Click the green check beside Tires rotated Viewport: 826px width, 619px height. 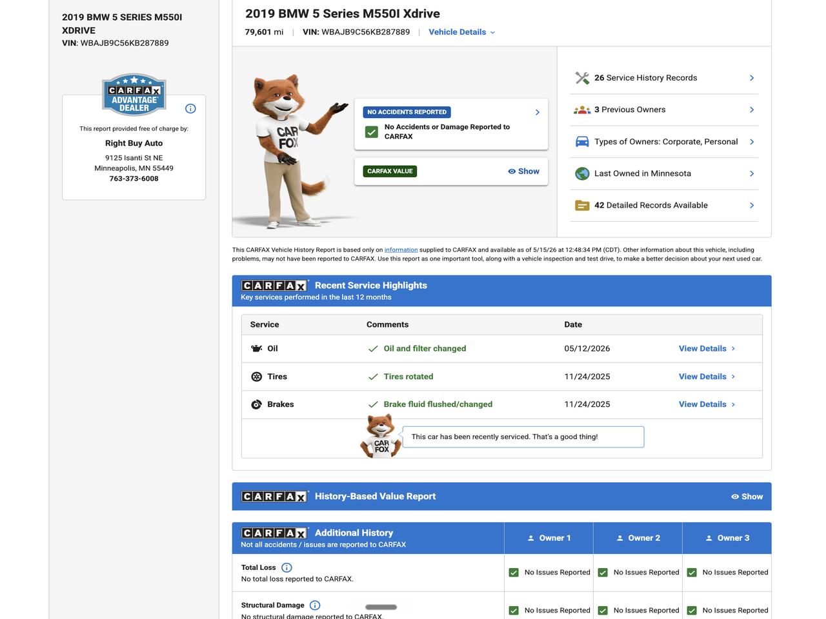pyautogui.click(x=373, y=377)
